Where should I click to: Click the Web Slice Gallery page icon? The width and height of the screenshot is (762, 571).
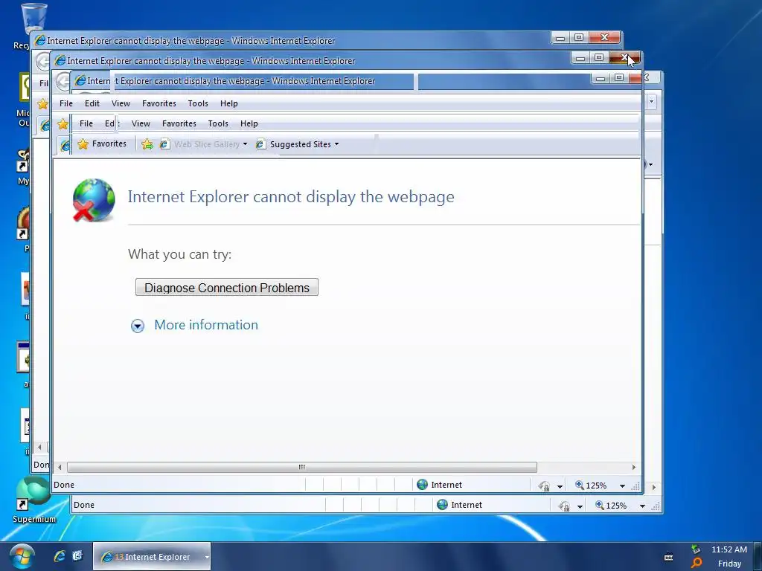coord(164,144)
